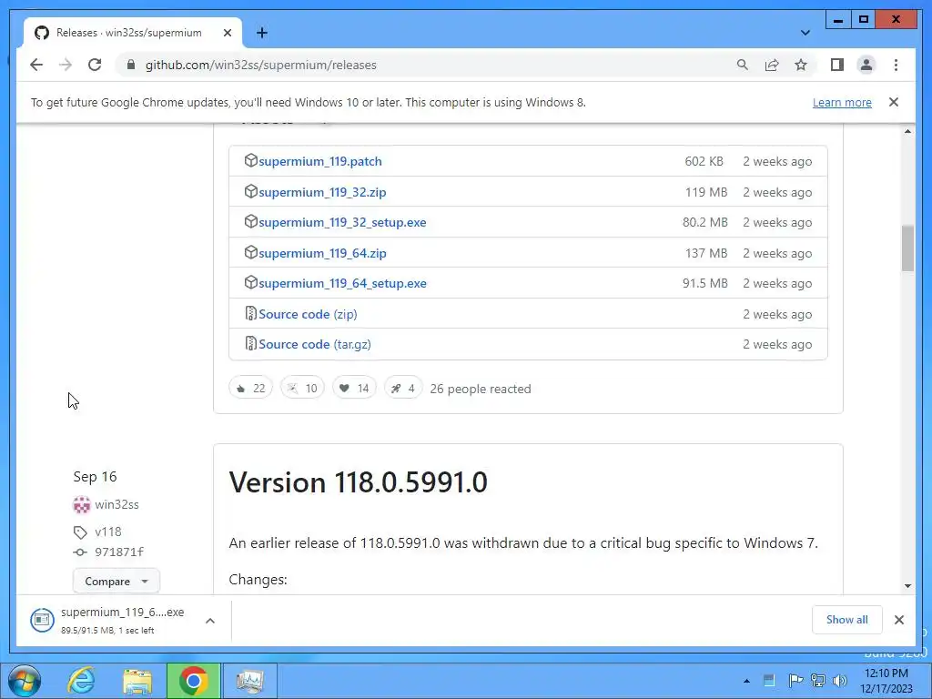The height and width of the screenshot is (699, 932).
Task: Share this page via share icon
Action: [x=772, y=65]
